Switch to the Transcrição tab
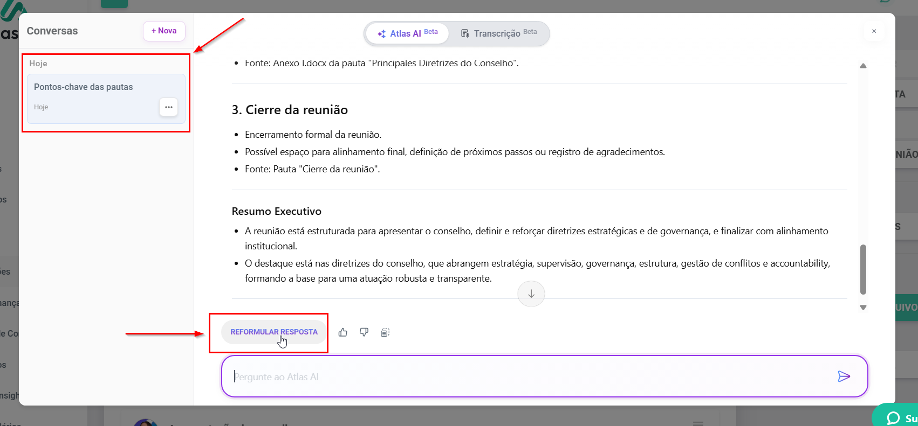The height and width of the screenshot is (426, 918). 499,33
